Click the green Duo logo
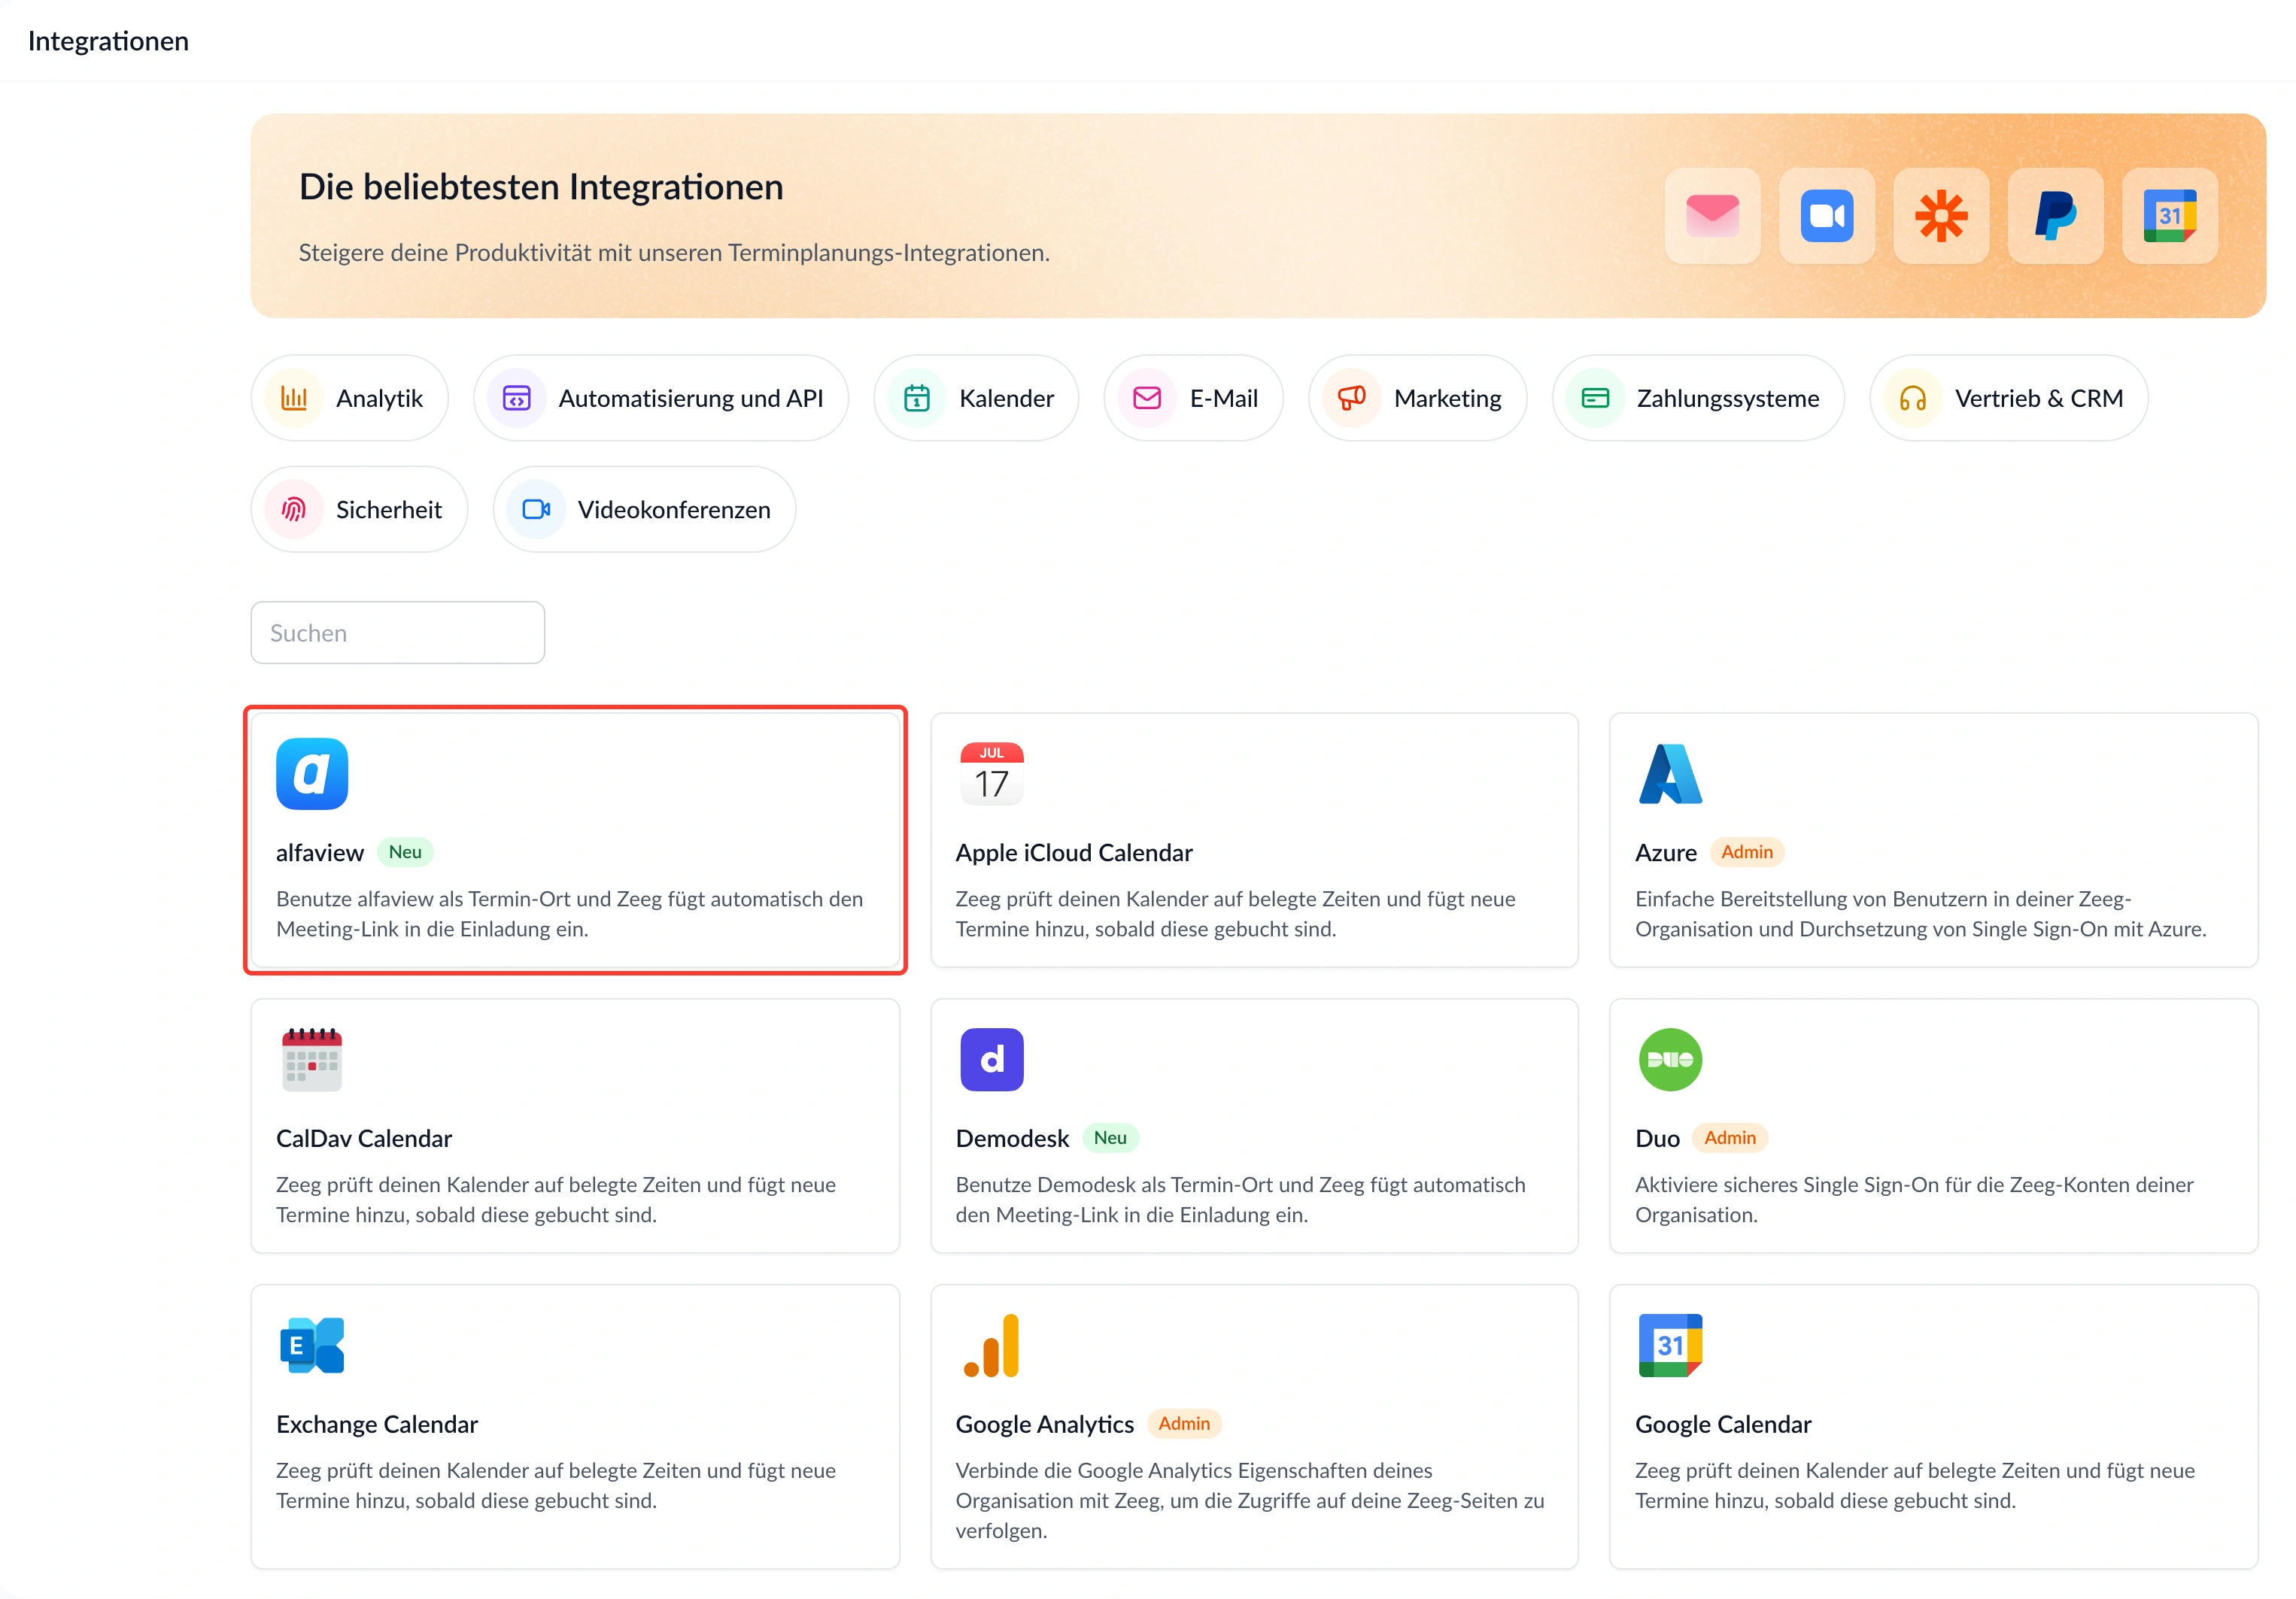Image resolution: width=2296 pixels, height=1599 pixels. point(1670,1060)
